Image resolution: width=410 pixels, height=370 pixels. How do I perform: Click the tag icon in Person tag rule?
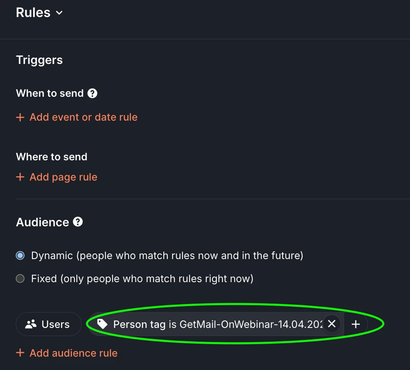(102, 324)
